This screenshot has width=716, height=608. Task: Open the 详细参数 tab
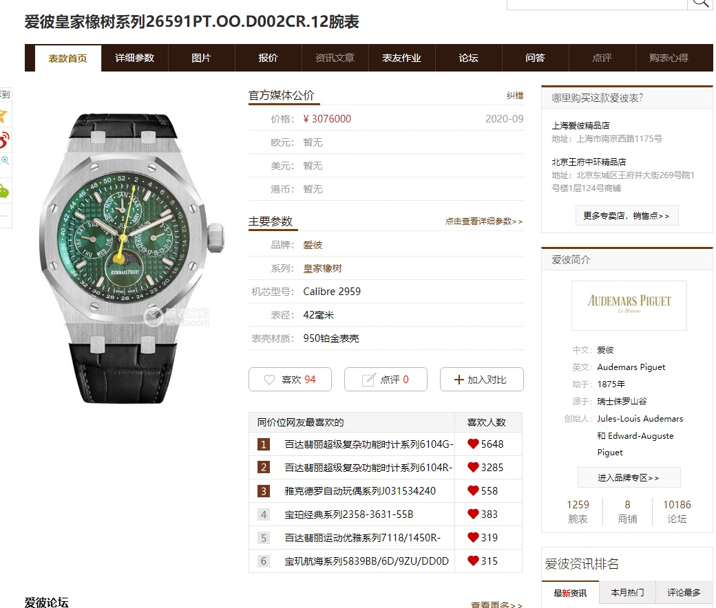(x=135, y=58)
